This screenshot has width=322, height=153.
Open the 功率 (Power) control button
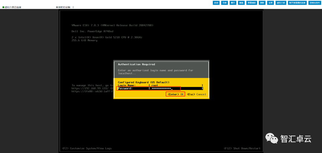point(224,3)
